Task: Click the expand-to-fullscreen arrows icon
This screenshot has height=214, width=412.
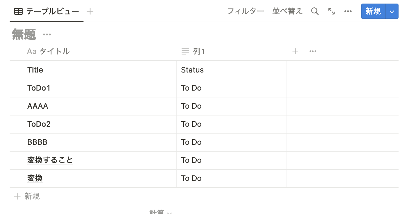Action: pos(332,11)
